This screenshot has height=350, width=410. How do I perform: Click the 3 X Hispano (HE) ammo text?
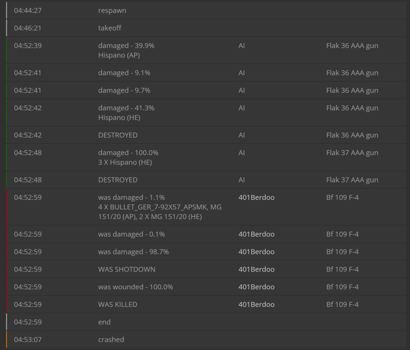(125, 162)
